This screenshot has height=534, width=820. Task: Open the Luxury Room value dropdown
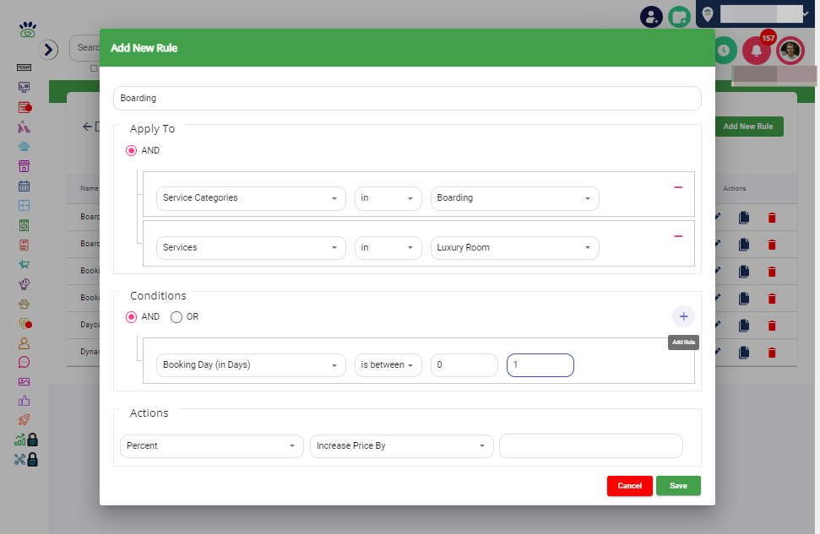pyautogui.click(x=514, y=248)
